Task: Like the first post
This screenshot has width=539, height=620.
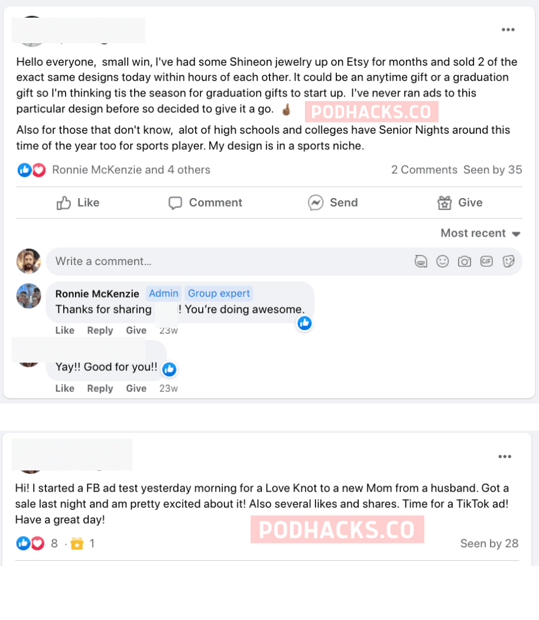Action: (78, 202)
